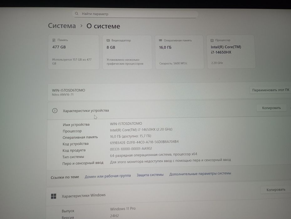Click 'Переименовать этот ПК' button

(270, 90)
